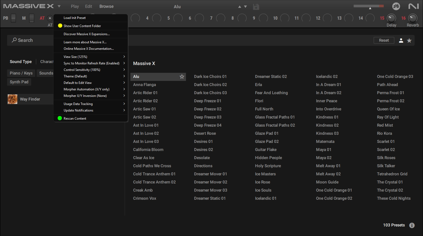Expand Sync to Monitor Refresh Rate submenu

[91, 63]
